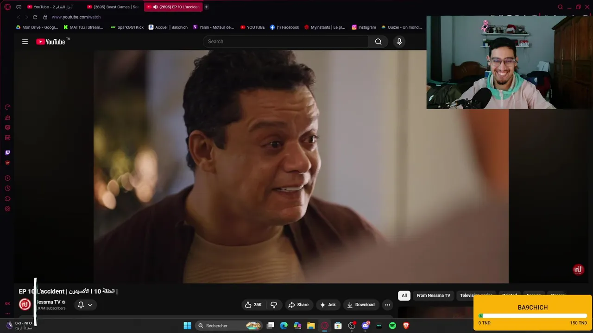Open Mon Drive bookmark
This screenshot has height=333, width=593.
pyautogui.click(x=37, y=27)
